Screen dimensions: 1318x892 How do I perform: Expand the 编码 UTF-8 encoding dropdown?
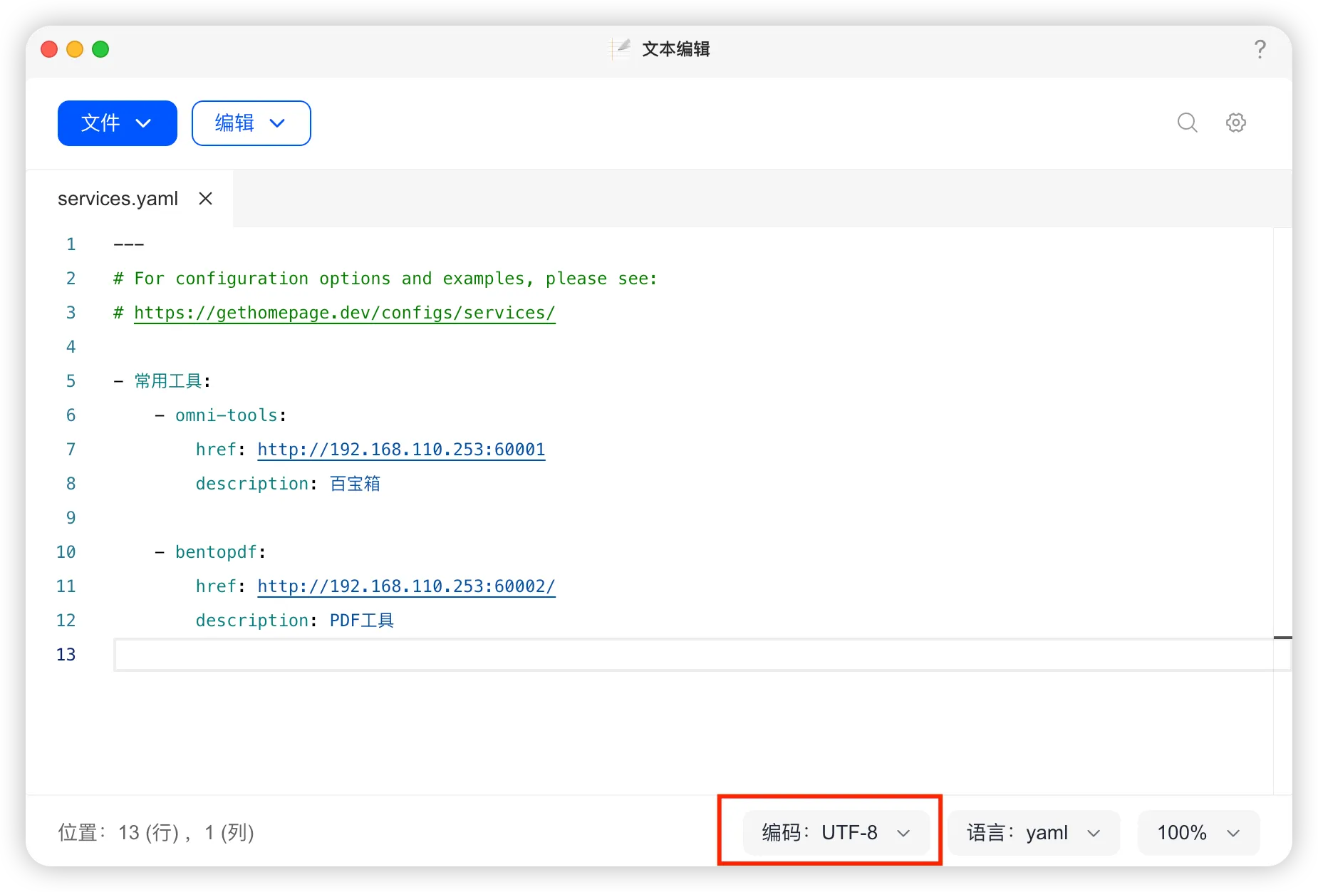coord(836,832)
